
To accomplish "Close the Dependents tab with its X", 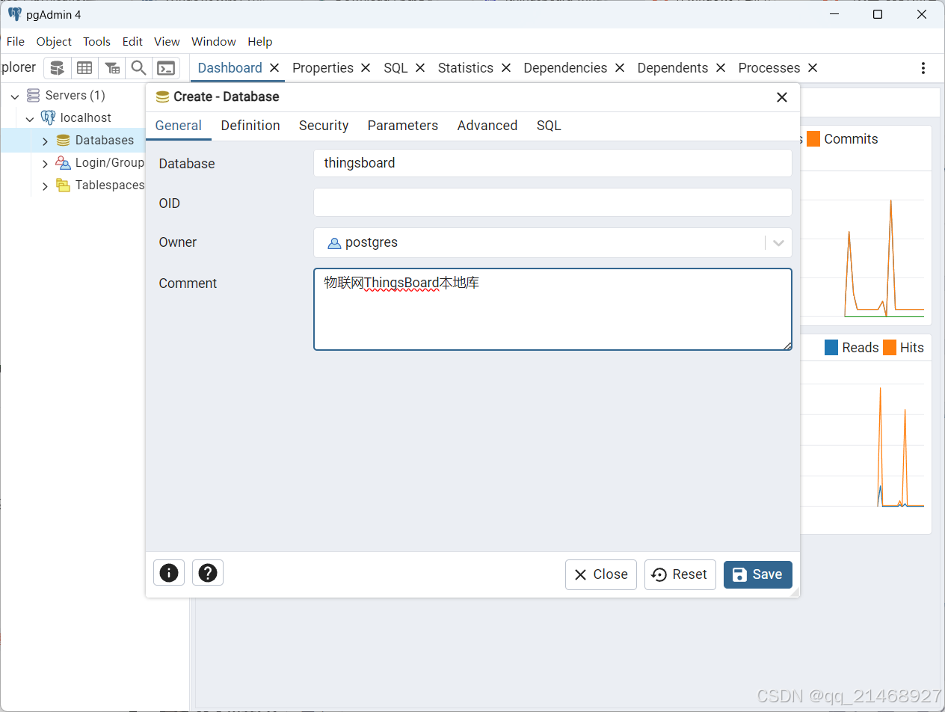I will point(721,68).
